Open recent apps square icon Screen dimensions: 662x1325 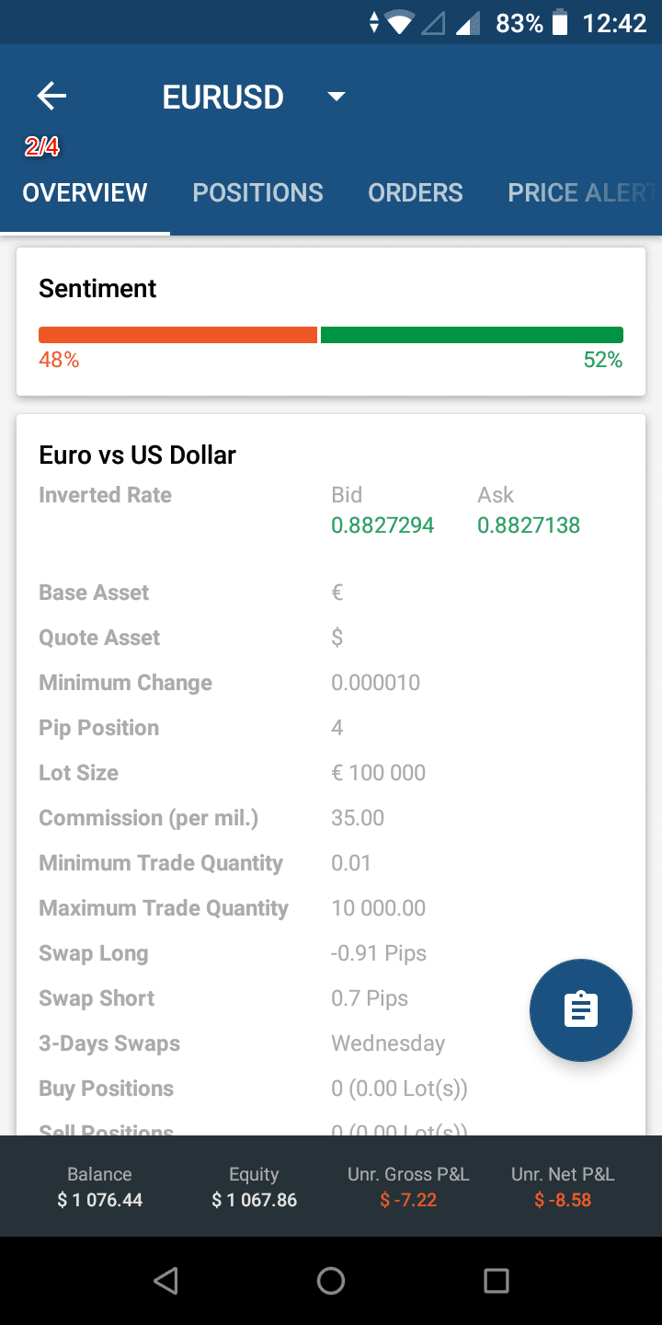496,1280
